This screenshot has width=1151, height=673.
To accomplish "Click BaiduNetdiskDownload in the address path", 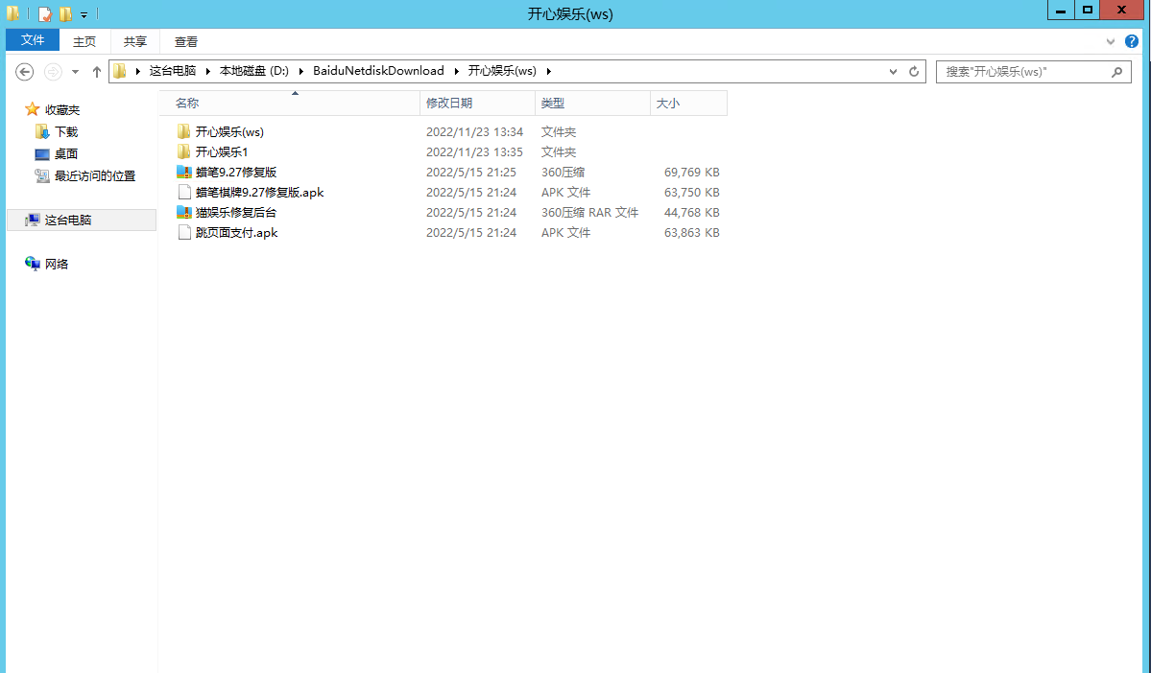I will click(378, 71).
